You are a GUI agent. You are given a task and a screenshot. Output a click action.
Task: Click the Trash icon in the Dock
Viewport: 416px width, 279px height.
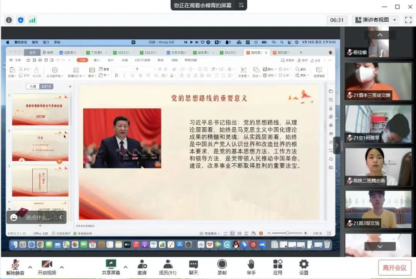coord(327,244)
